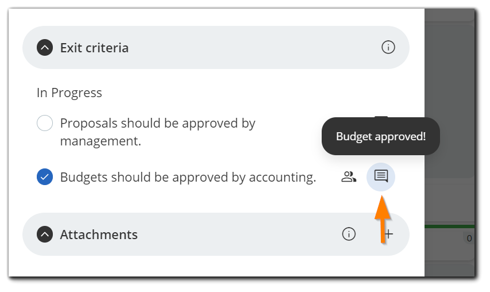Viewport: 490px width, 292px height.
Task: Open the people icon on Budgets row
Action: coord(349,177)
